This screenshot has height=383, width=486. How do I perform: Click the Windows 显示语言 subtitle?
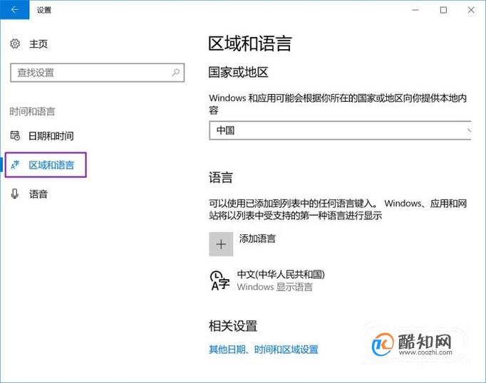click(275, 287)
